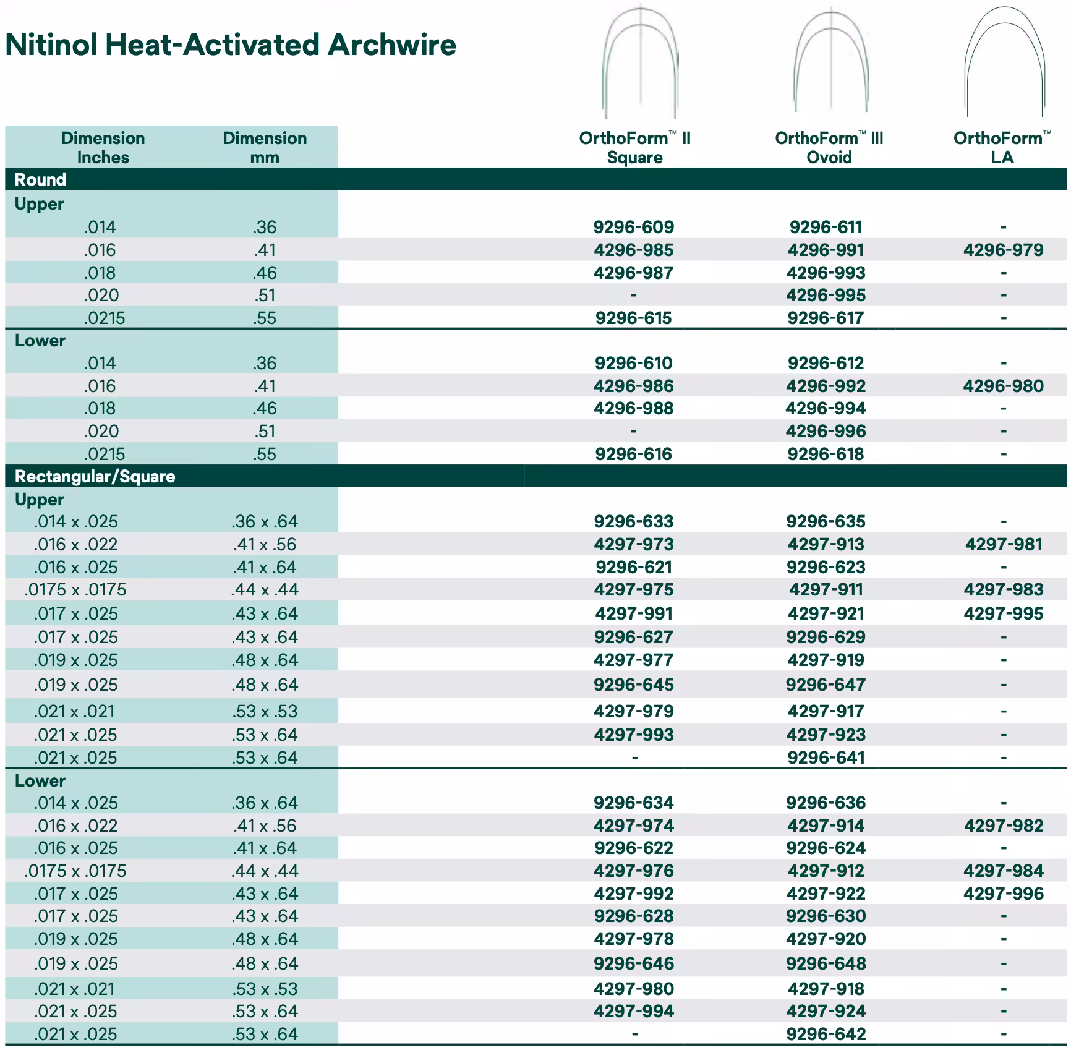Click the 'Dimension Inches' column header
Screen dimensions: 1071x1050
[x=103, y=147]
